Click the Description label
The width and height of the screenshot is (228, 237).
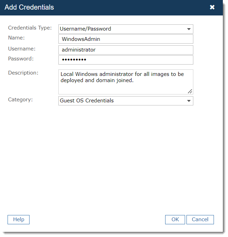click(23, 73)
